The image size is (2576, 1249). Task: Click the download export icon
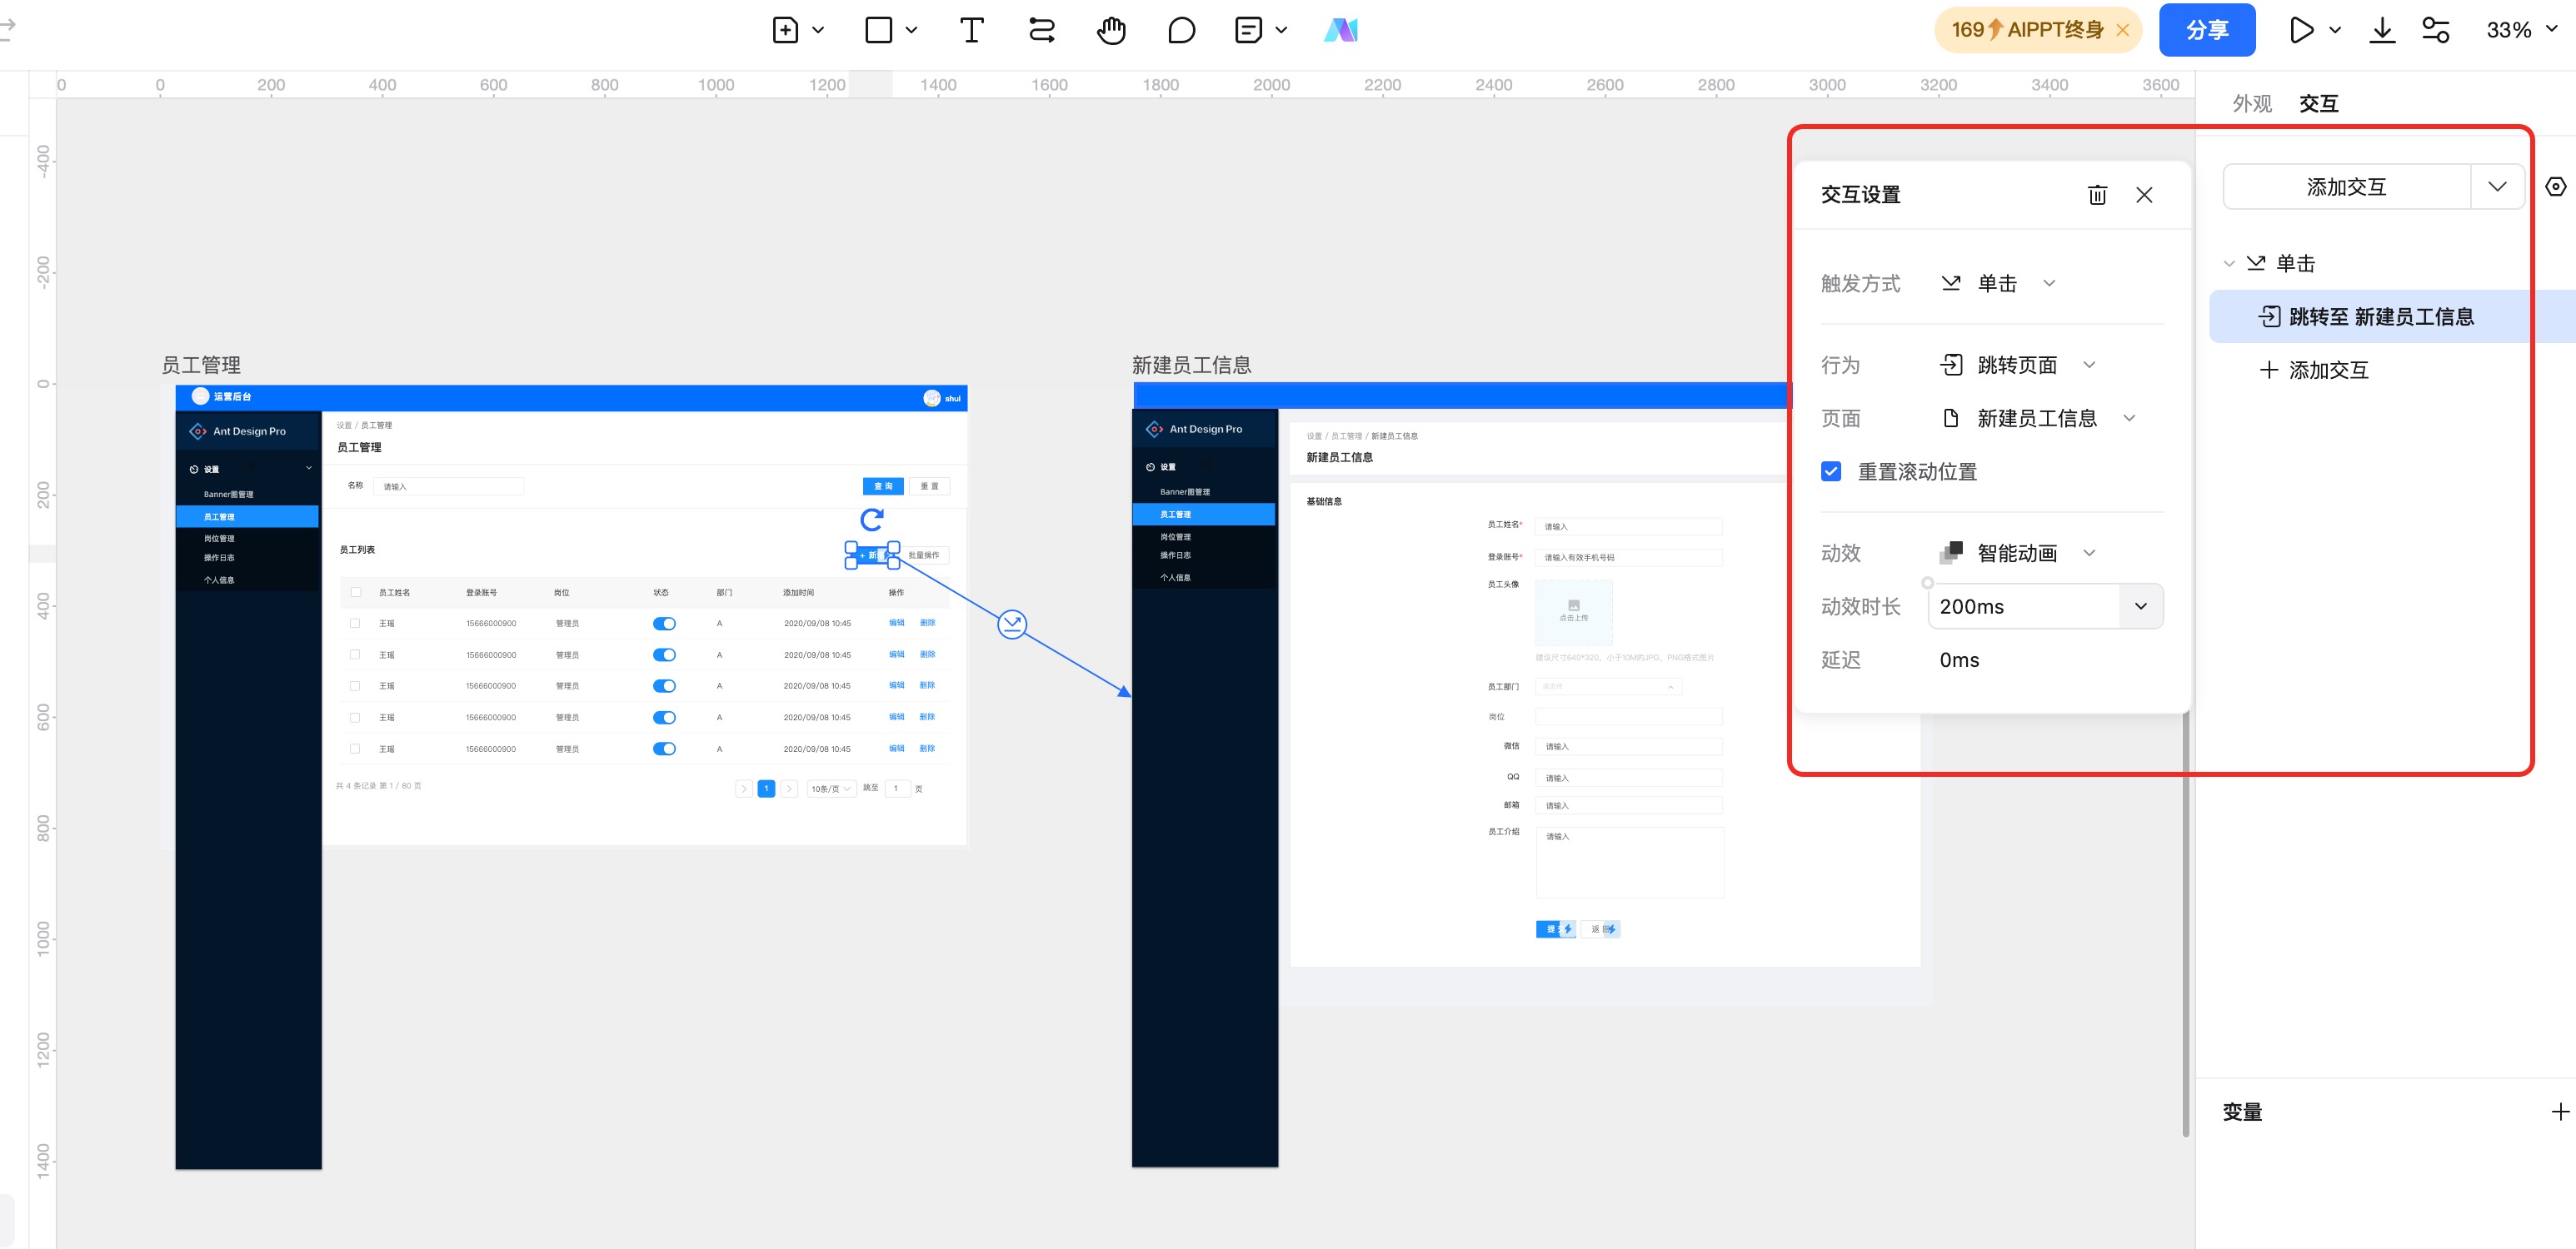pyautogui.click(x=2382, y=30)
